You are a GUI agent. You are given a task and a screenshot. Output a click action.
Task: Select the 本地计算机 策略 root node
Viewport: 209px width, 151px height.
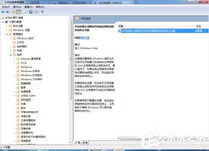click(x=14, y=18)
